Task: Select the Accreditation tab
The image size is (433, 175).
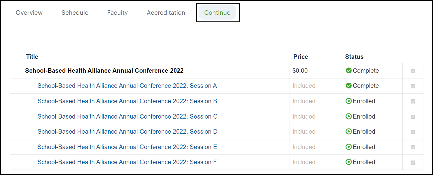Action: [x=166, y=13]
